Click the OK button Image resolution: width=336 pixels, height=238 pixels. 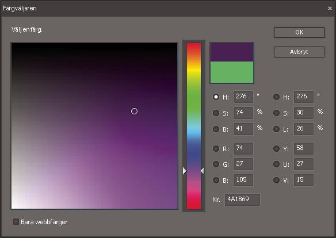coord(299,32)
